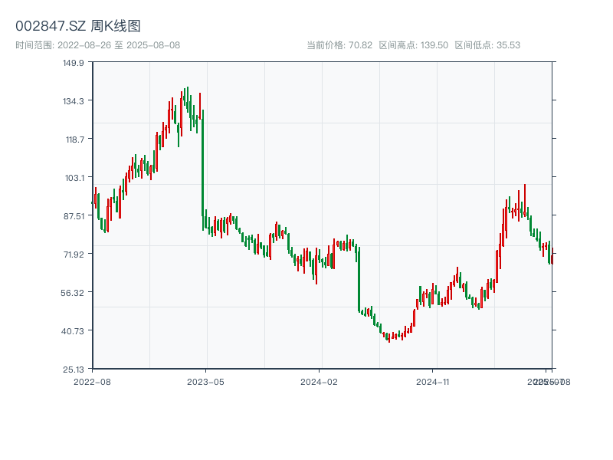This screenshot has height=460, width=613.
Task: Select the 时间范围 date range text
Action: pos(97,45)
